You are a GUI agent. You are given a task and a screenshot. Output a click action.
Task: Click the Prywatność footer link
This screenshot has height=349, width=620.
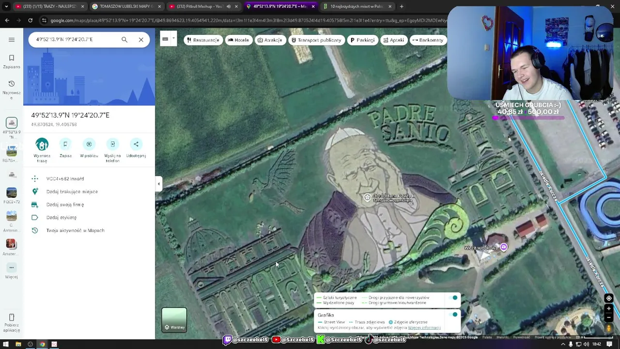coord(522,337)
